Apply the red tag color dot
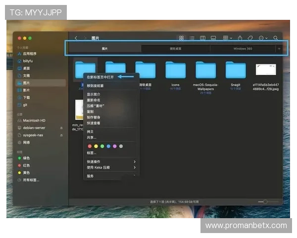The height and width of the screenshot is (238, 297). [90, 146]
